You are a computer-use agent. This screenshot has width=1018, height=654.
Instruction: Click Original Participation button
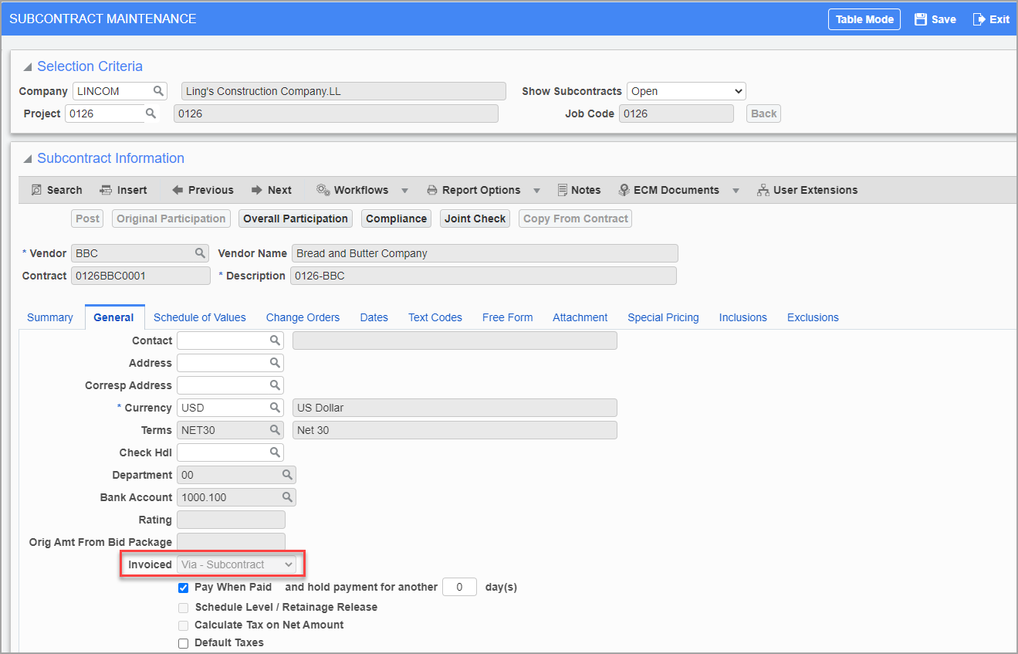(171, 219)
